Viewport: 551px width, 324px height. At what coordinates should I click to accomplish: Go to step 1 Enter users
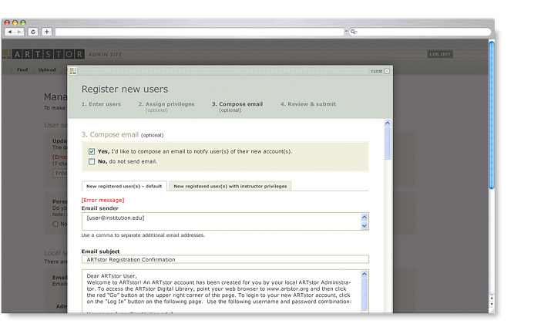[x=101, y=104]
